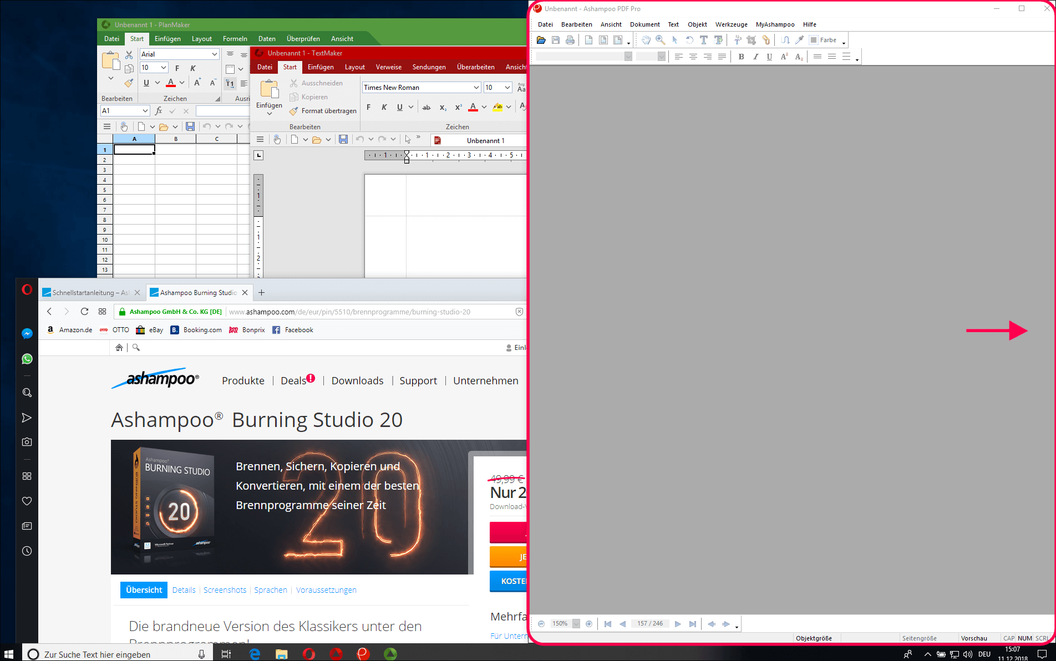Expand the highlighter color dropdown in TextMaker
1056x661 pixels.
[x=509, y=107]
